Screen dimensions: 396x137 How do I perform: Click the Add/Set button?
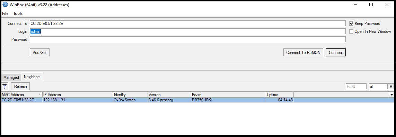(x=39, y=53)
